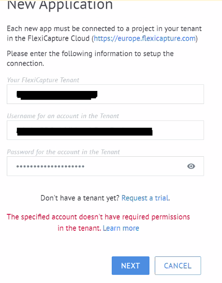Click the redacted username value

[85, 132]
